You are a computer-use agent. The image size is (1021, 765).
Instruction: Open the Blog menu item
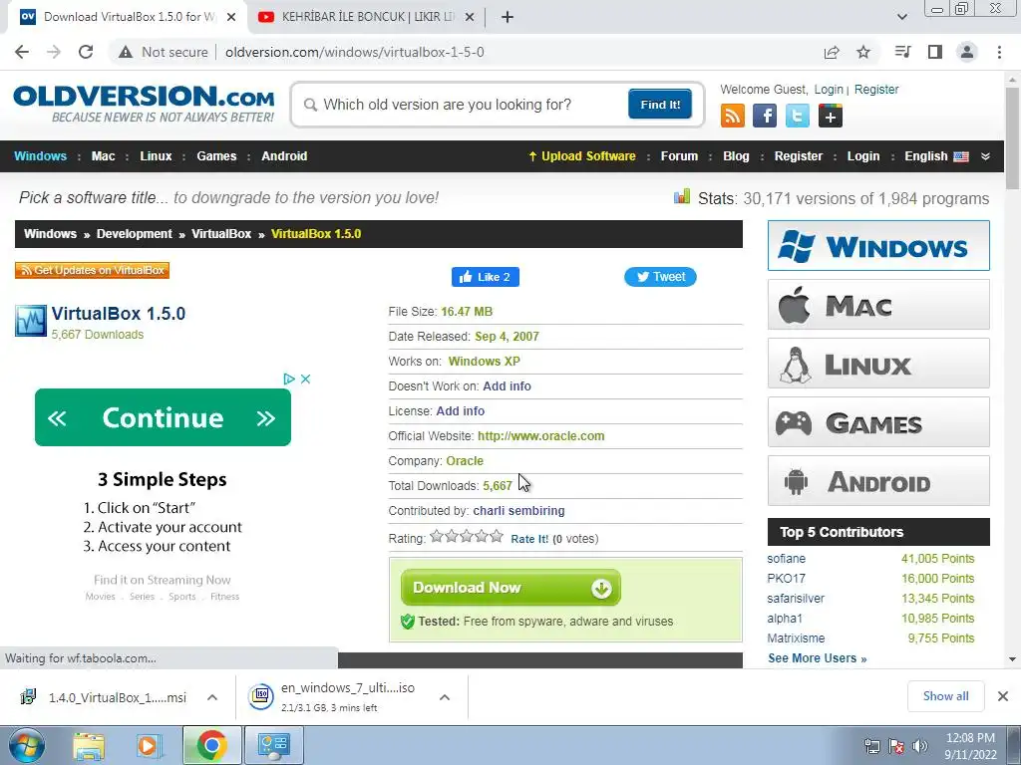click(x=736, y=156)
